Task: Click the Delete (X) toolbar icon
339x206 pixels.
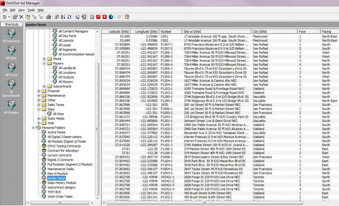Action: pyautogui.click(x=21, y=17)
